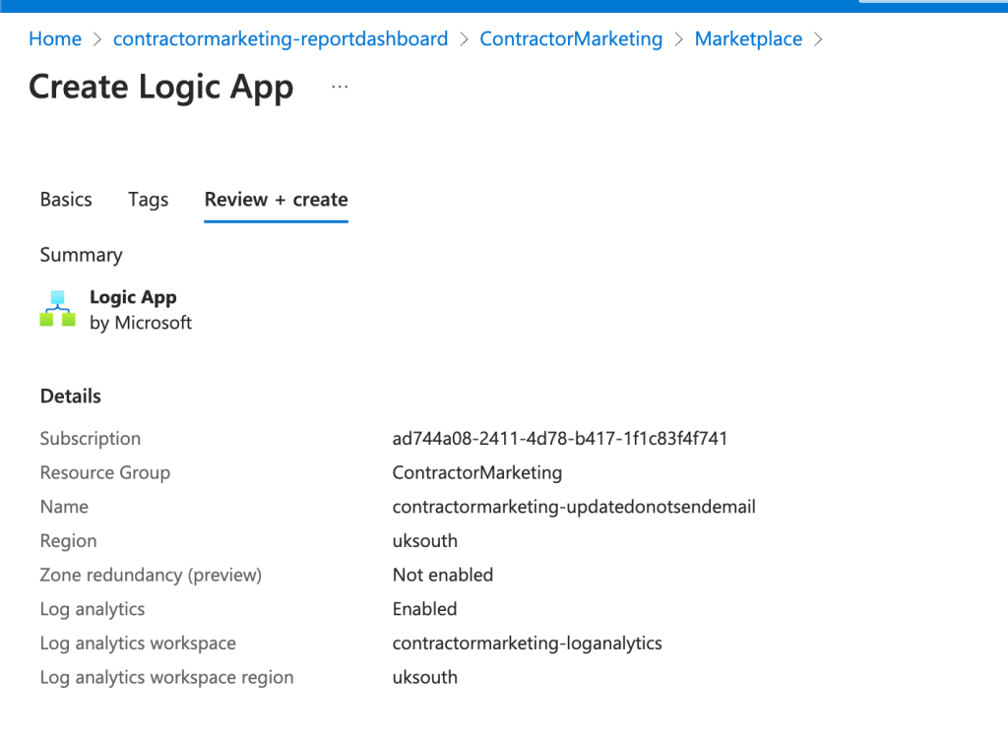The image size is (1008, 736).
Task: Click the contractormarketing-updatedonotsendemail name value
Action: click(x=574, y=507)
